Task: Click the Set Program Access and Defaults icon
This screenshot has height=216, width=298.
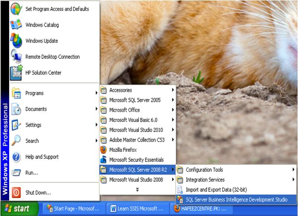Action: (x=16, y=9)
